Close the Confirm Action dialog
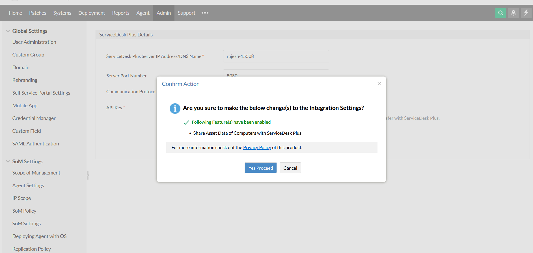This screenshot has height=253, width=533. pos(379,84)
